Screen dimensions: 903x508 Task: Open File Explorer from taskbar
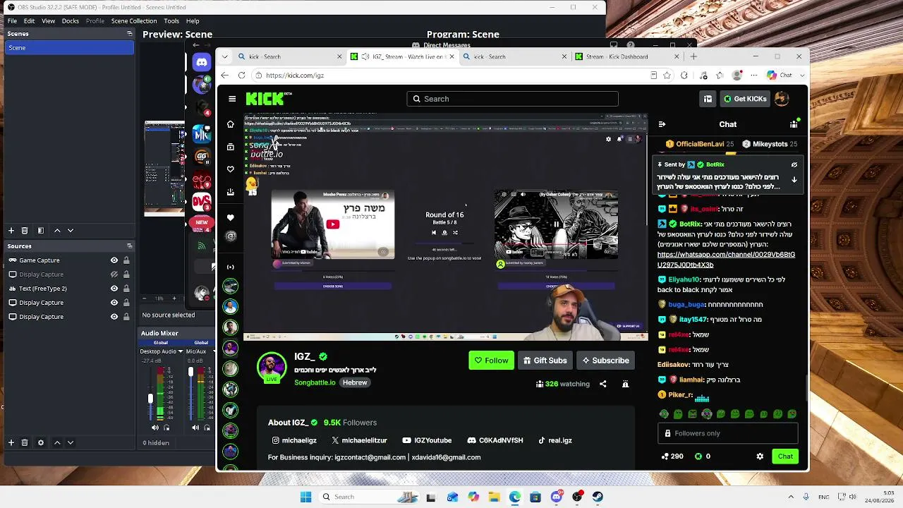(x=494, y=497)
